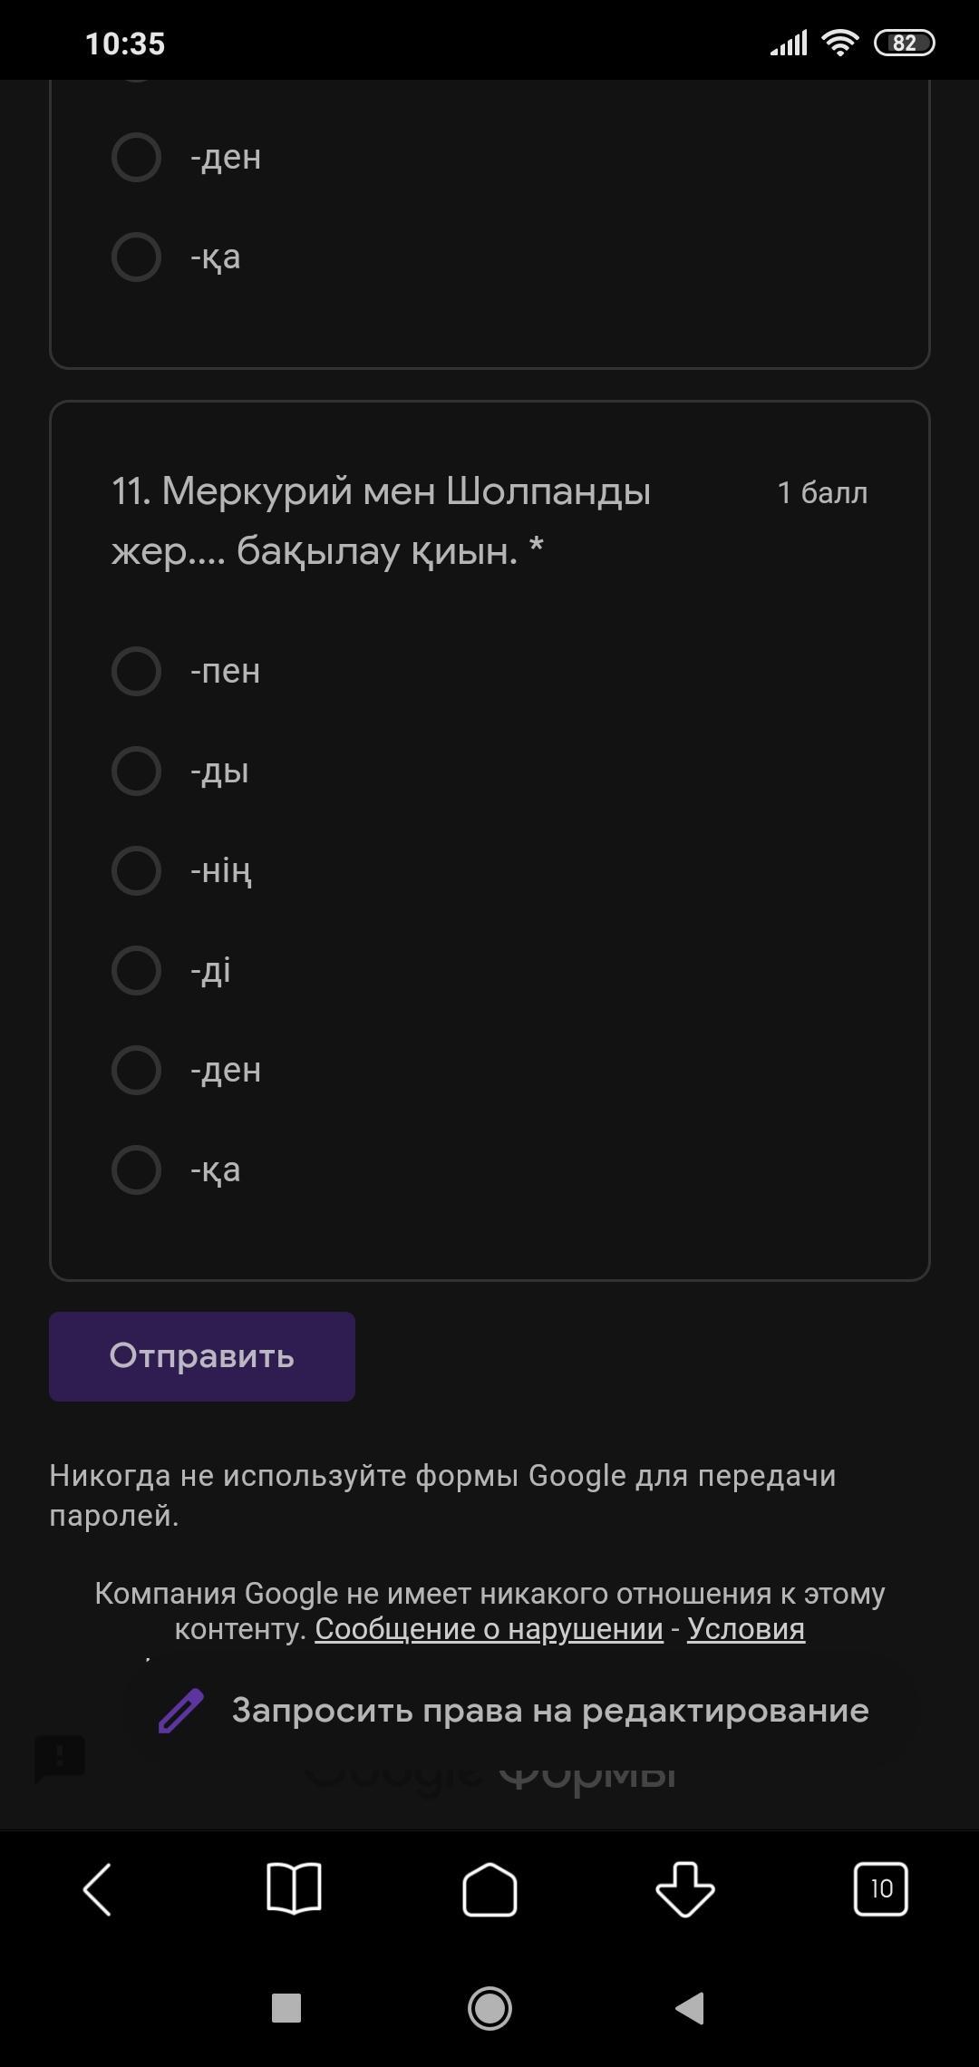The width and height of the screenshot is (979, 2067).
Task: Select "-қа" in question 11
Action: 137,1170
